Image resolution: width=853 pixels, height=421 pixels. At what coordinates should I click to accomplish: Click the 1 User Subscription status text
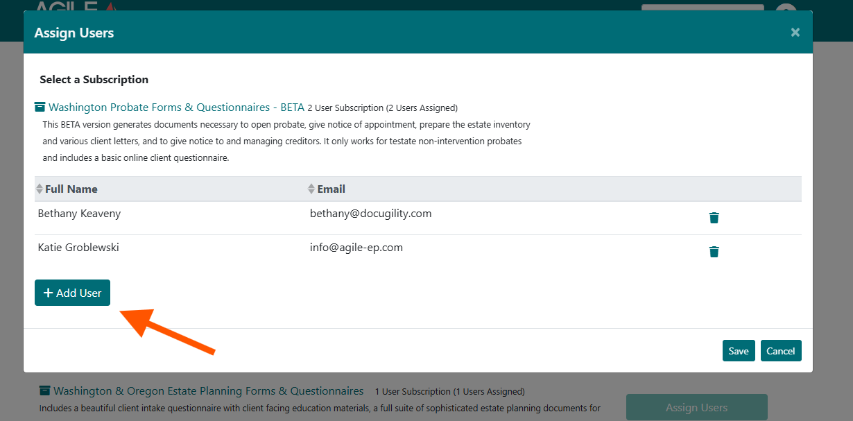click(x=450, y=392)
